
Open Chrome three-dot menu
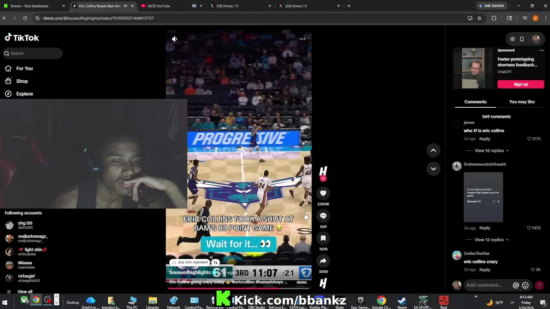point(546,18)
